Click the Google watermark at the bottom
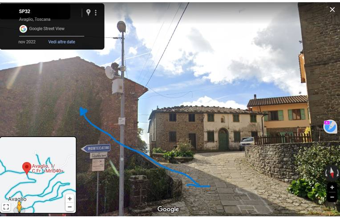Image resolution: width=340 pixels, height=219 pixels. click(x=168, y=209)
